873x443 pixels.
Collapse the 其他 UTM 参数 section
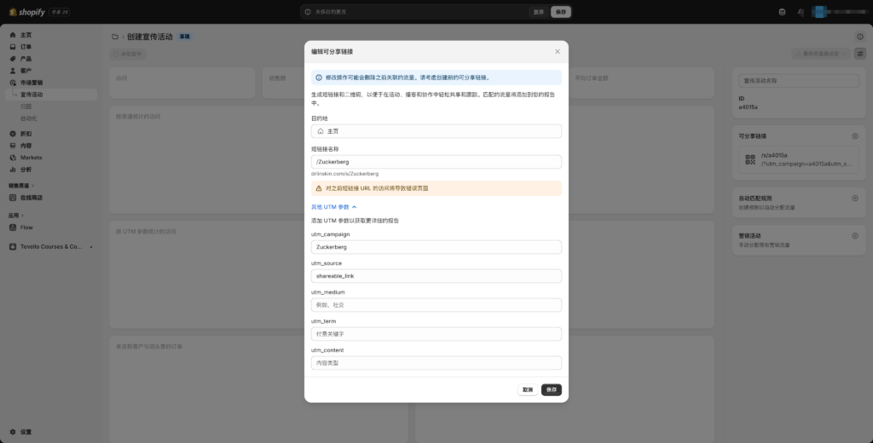click(x=334, y=206)
